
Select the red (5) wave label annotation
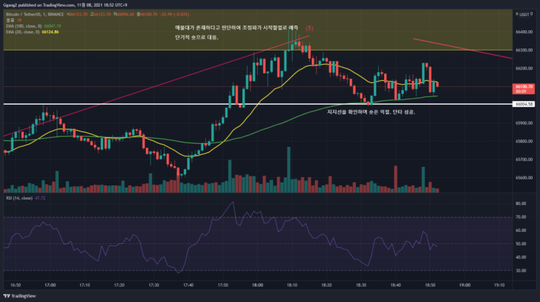[x=310, y=28]
